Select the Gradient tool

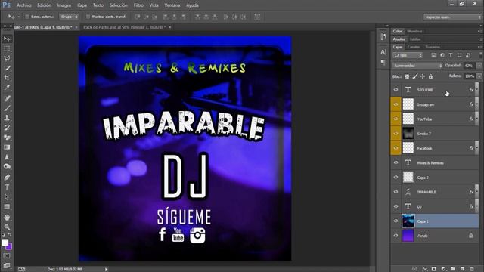[x=7, y=147]
